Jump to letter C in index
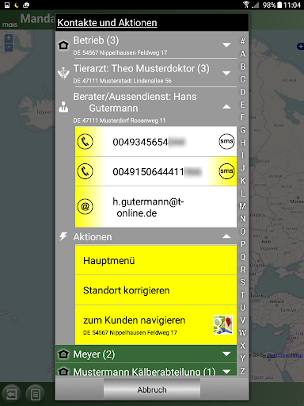 click(x=242, y=79)
